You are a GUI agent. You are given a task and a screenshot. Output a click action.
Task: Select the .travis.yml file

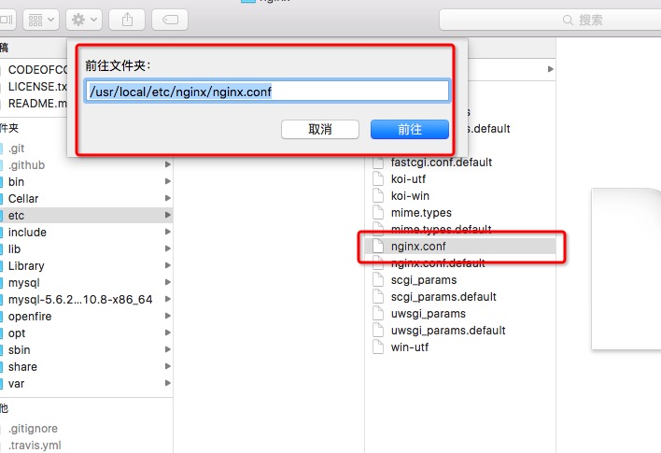(x=35, y=446)
